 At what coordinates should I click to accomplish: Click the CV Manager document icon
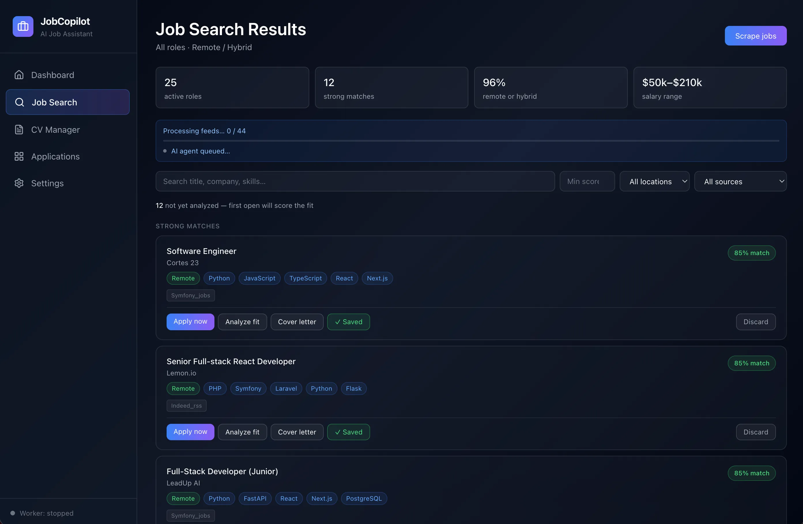point(19,130)
